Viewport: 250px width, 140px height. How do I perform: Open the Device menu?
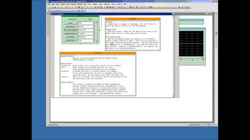point(73,4)
